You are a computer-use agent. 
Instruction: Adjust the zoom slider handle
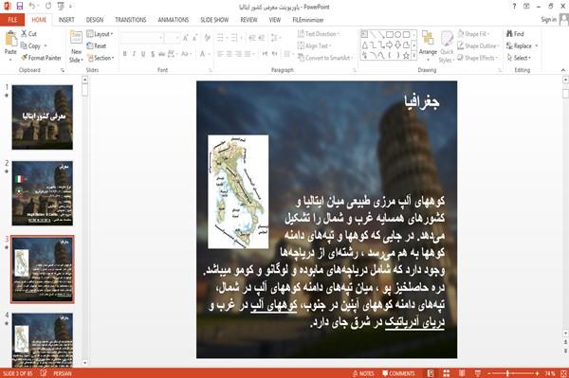507,373
